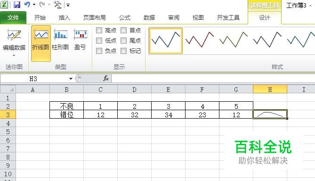The width and height of the screenshot is (315, 181).
Task: Select column C header
Action: click(x=100, y=90)
